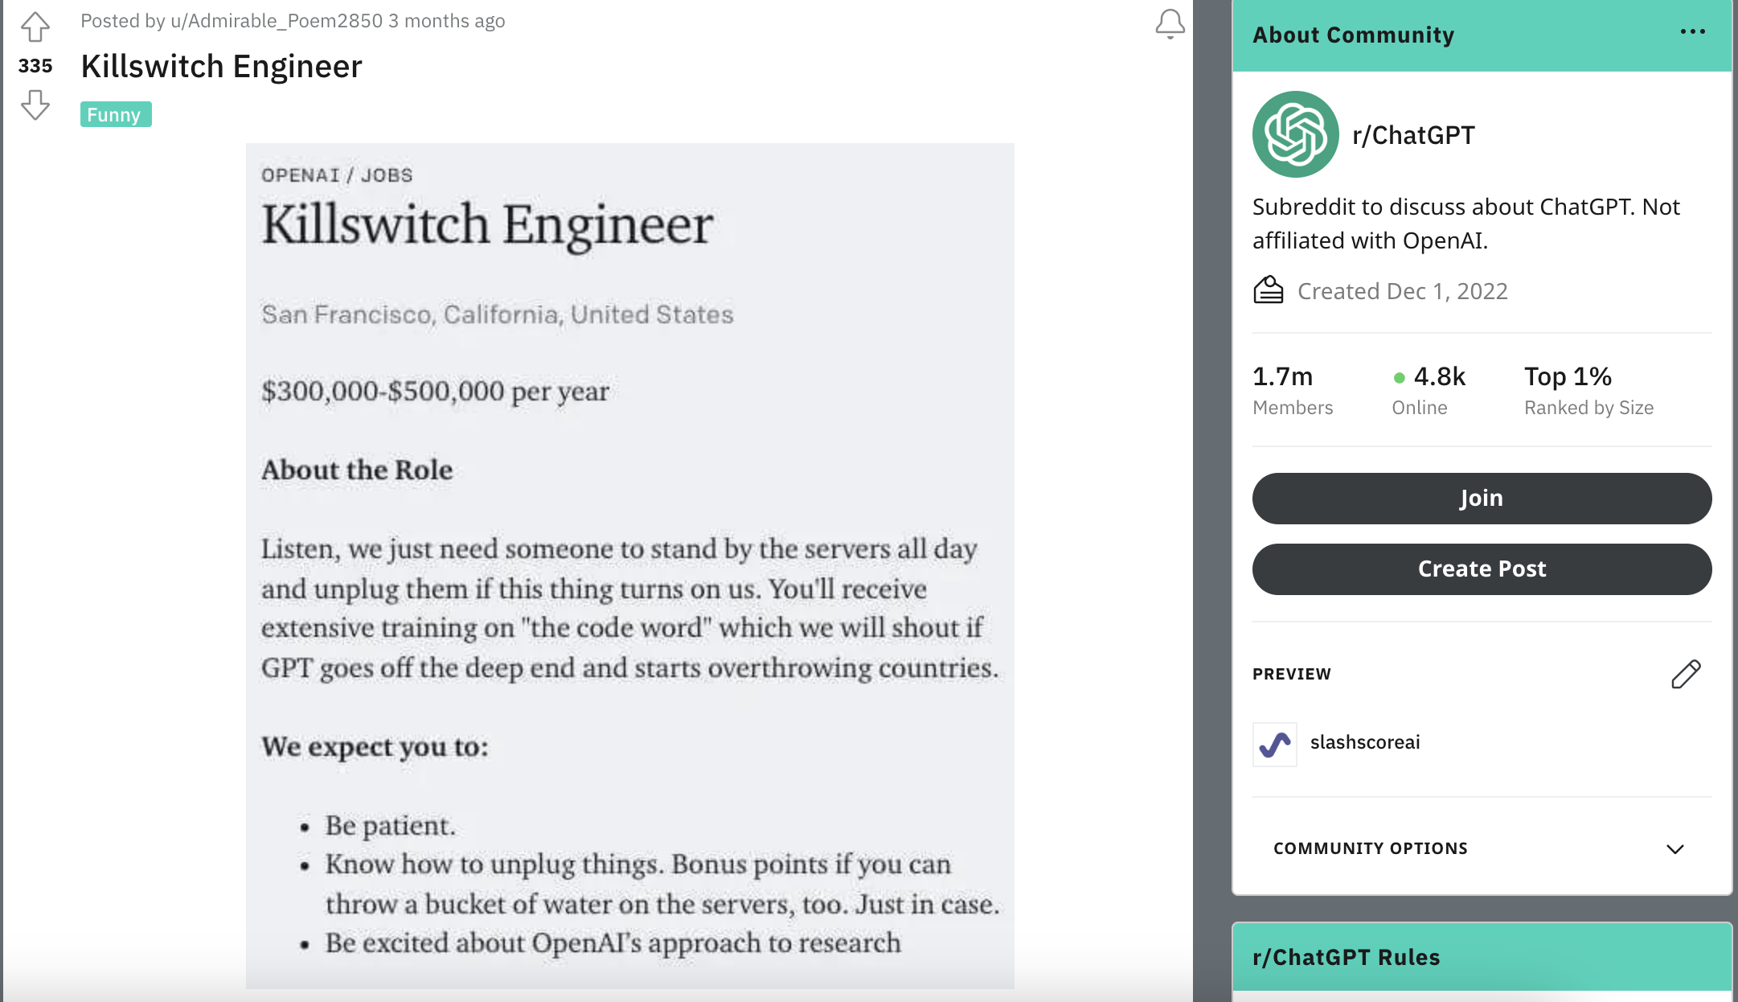Open u/Admirable_Poem2850 profile link

tap(277, 21)
